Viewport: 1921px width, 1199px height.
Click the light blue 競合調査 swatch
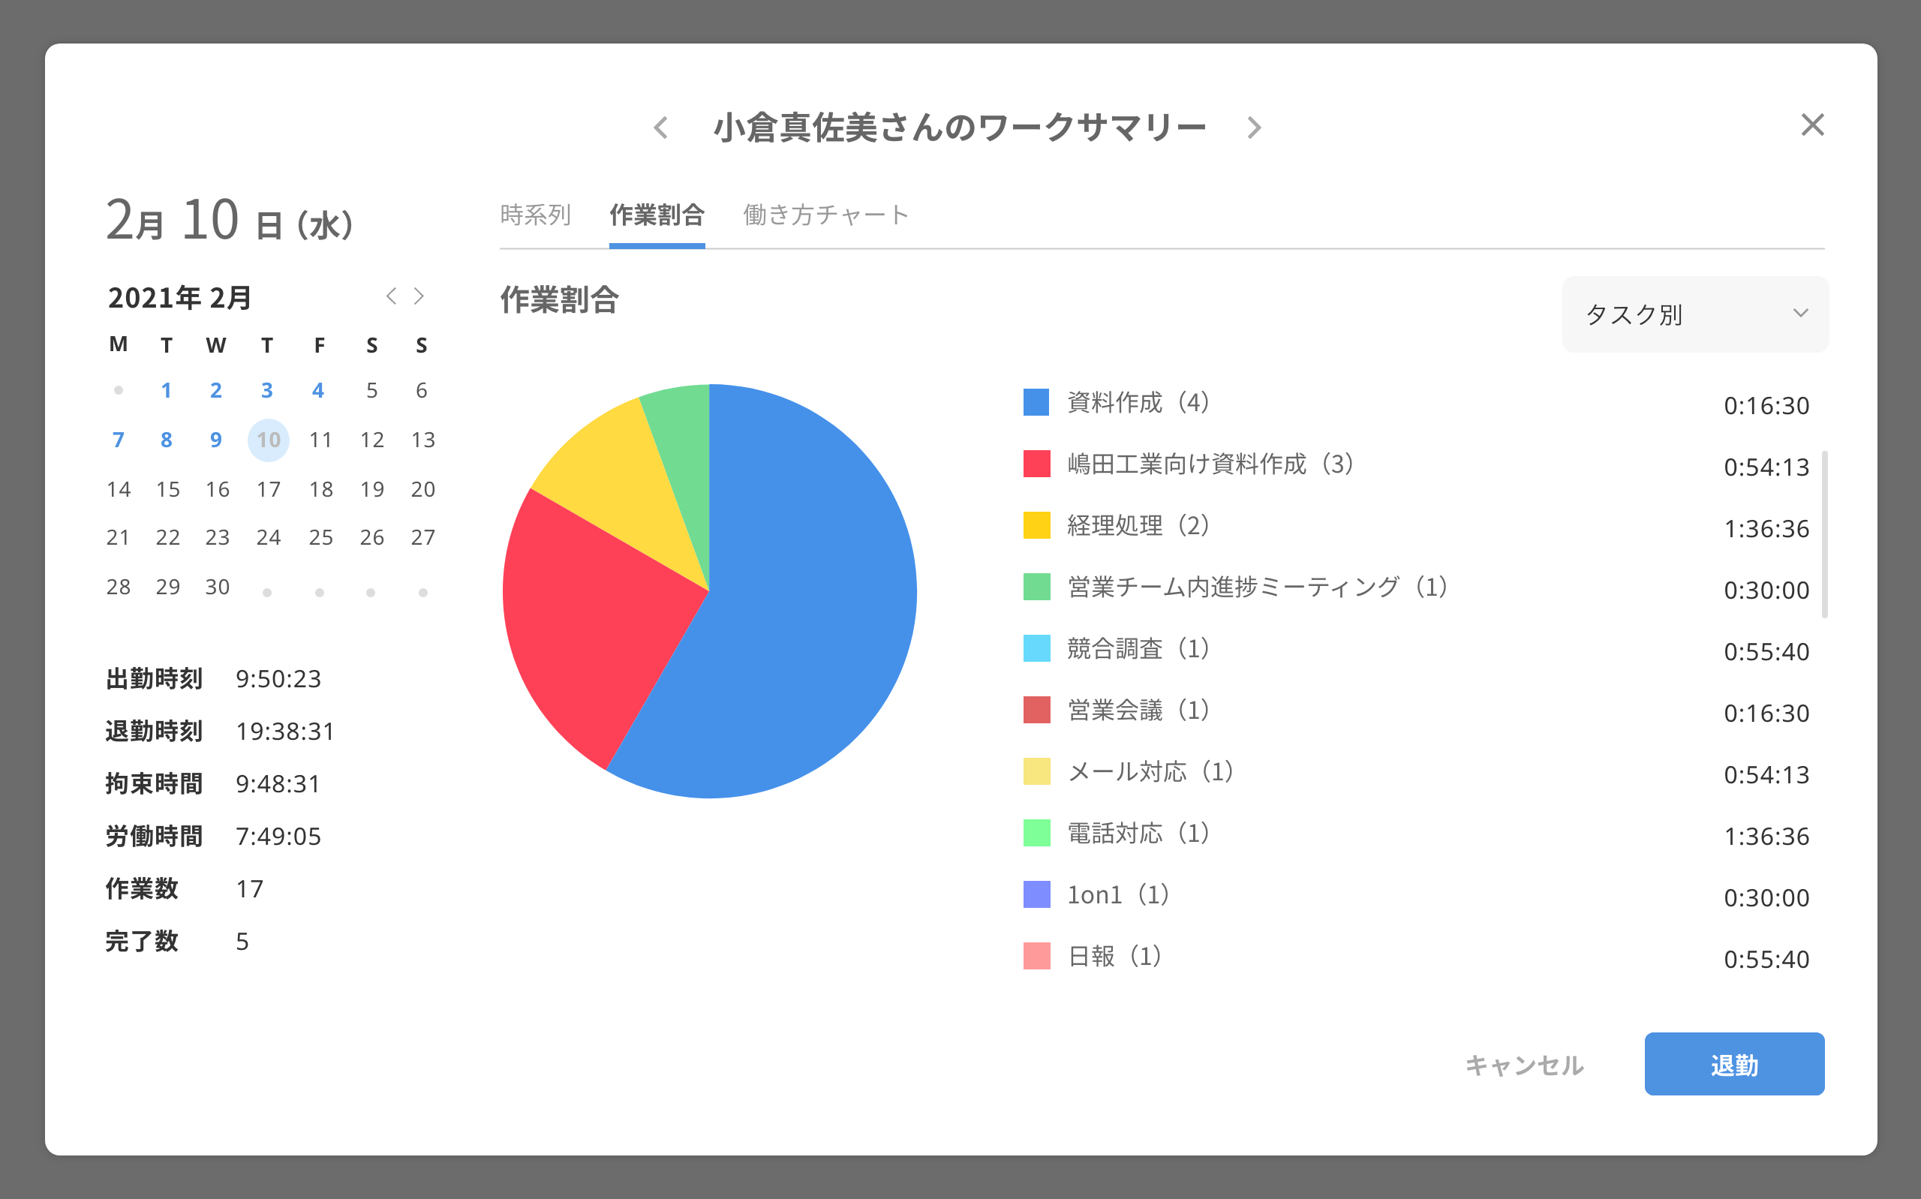coord(1036,649)
